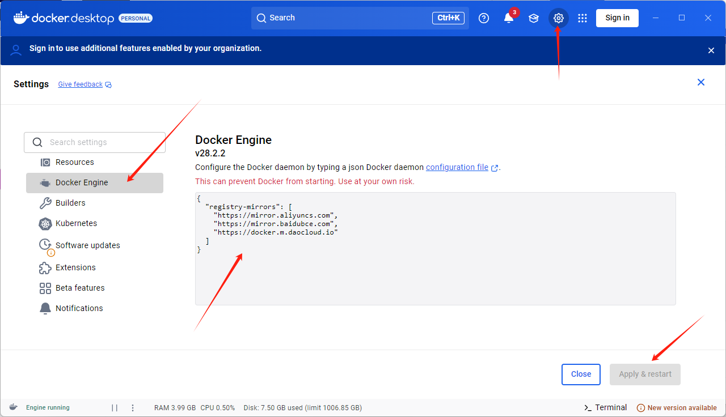Open the Give feedback link
726x417 pixels.
point(81,84)
